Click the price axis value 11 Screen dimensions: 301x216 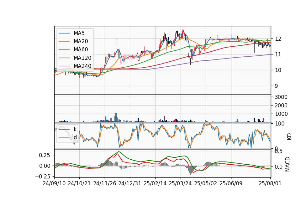[x=278, y=54]
